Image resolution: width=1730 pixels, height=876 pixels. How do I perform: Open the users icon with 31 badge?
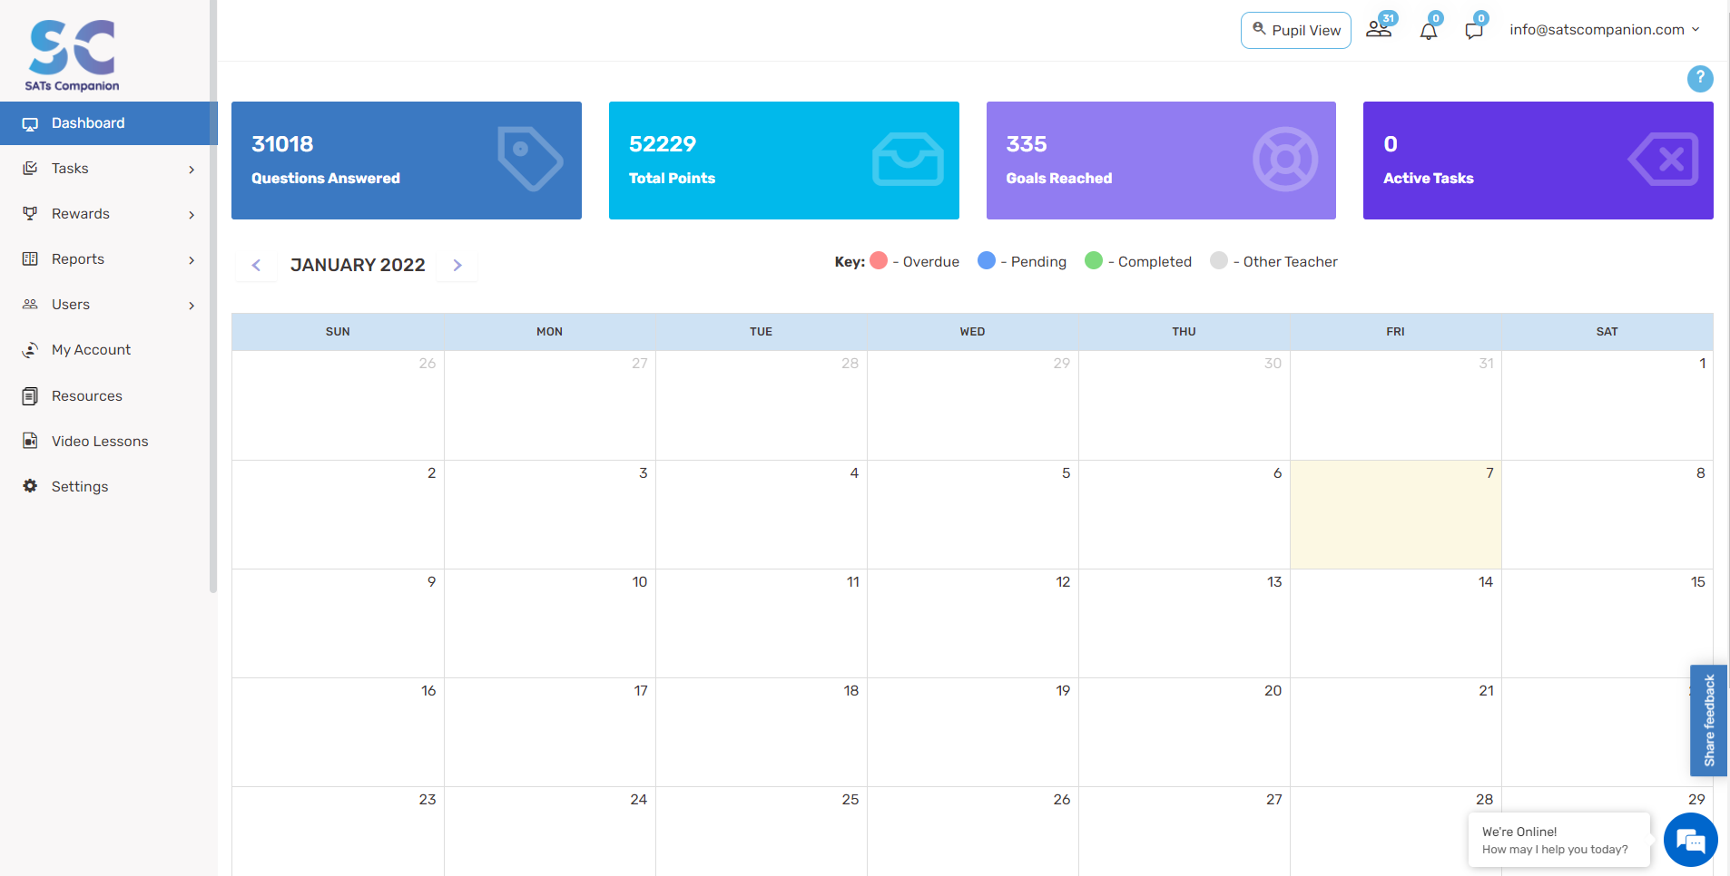pos(1380,28)
